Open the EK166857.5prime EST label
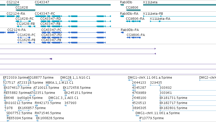 coord(32,108)
